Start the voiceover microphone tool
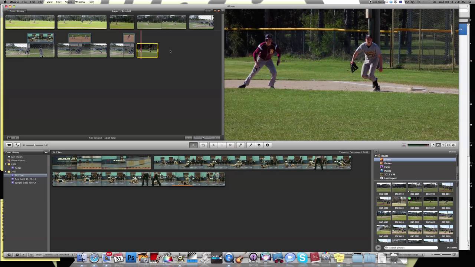The image size is (475, 267). pos(250,145)
